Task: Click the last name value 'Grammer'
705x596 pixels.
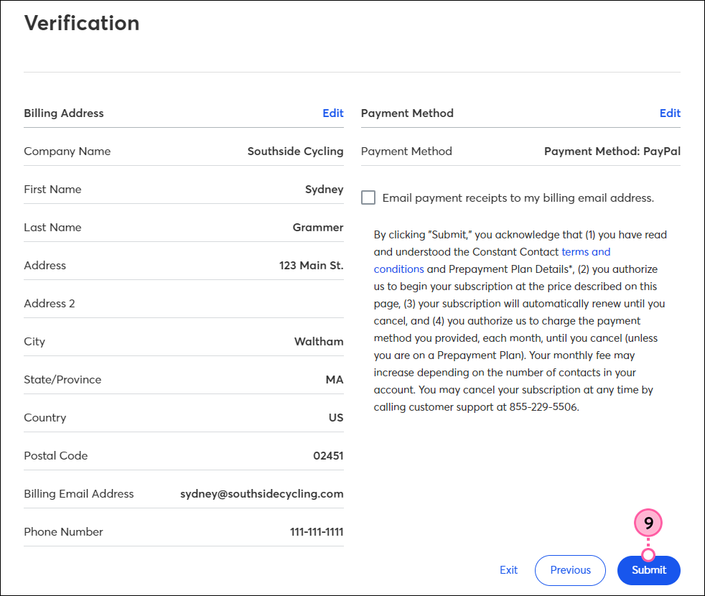Action: point(318,227)
